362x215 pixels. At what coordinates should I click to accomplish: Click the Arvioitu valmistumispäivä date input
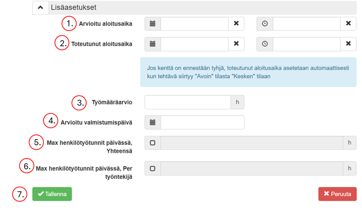click(202, 122)
